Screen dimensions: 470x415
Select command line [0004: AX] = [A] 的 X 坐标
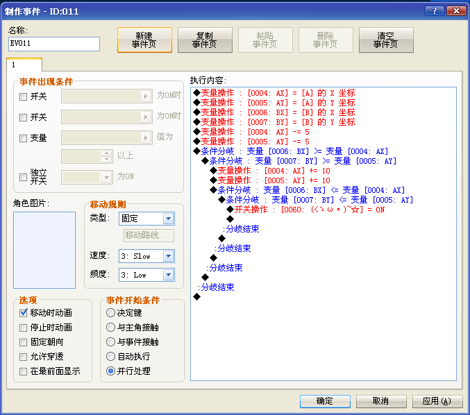[274, 93]
